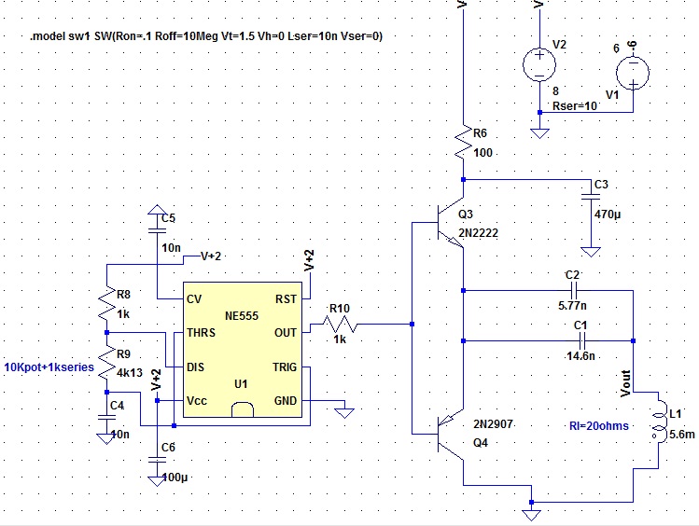Click the V2 voltage source symbol

539,65
